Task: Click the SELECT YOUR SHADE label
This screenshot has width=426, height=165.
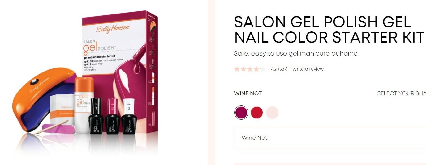Action: pos(402,93)
